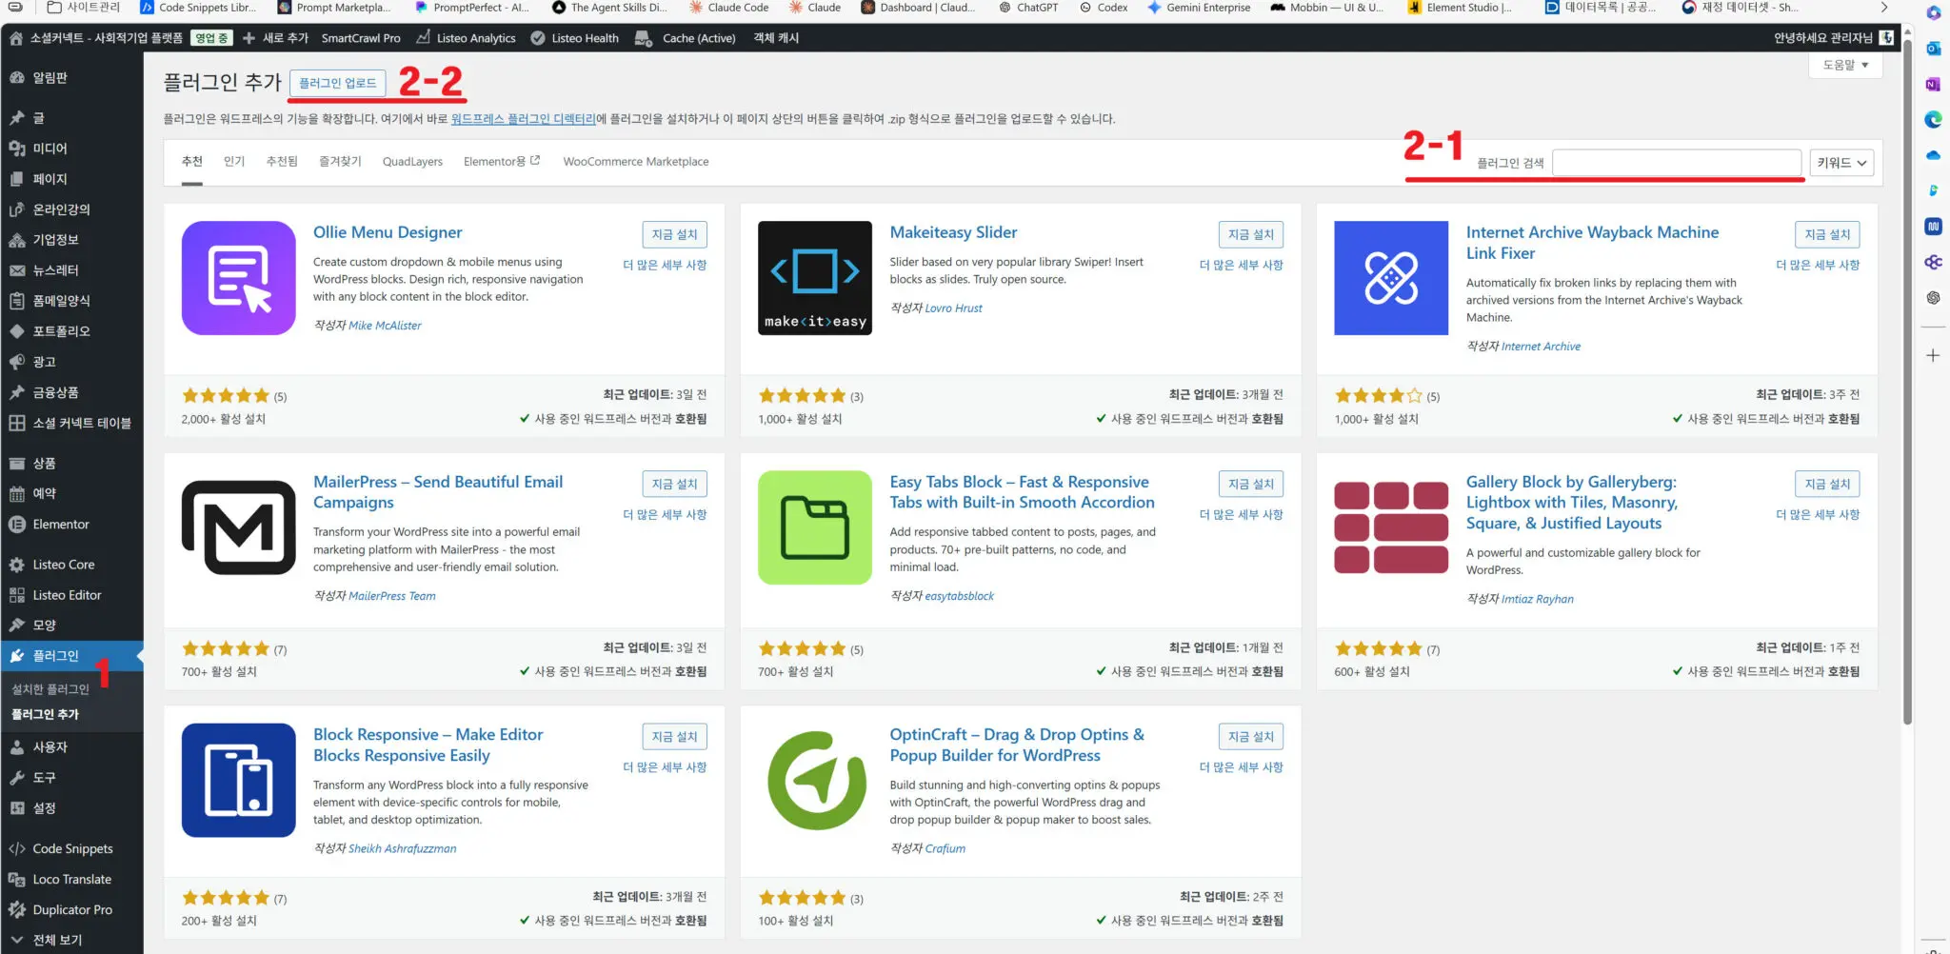Install Ollie Menu Designer with 지금 설치
Image resolution: width=1950 pixels, height=954 pixels.
click(x=674, y=234)
